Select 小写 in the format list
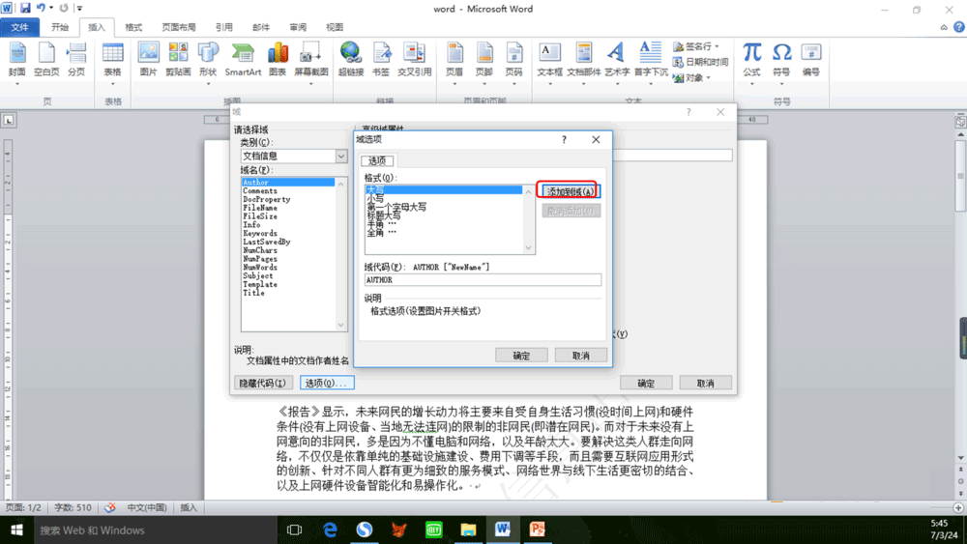The image size is (967, 544). tap(375, 198)
